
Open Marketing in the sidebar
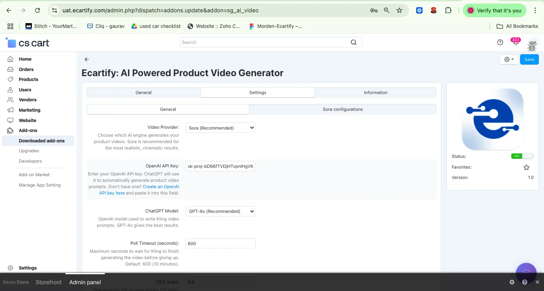point(29,110)
